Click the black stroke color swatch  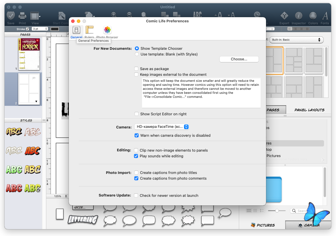55,29
